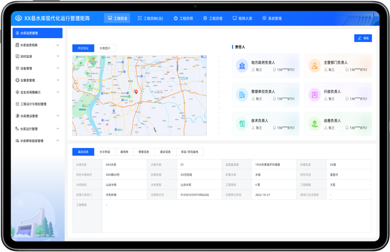Viewport: 390px width, 252px height.
Task: Expand the 水库信息档案 chevron
Action: pos(58,45)
